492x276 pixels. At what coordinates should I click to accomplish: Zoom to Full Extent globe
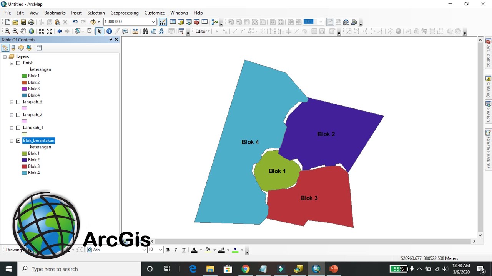point(32,31)
